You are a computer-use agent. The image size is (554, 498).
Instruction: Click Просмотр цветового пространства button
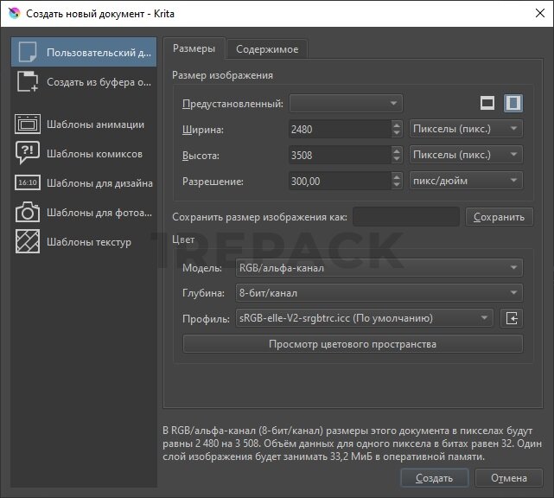point(353,344)
